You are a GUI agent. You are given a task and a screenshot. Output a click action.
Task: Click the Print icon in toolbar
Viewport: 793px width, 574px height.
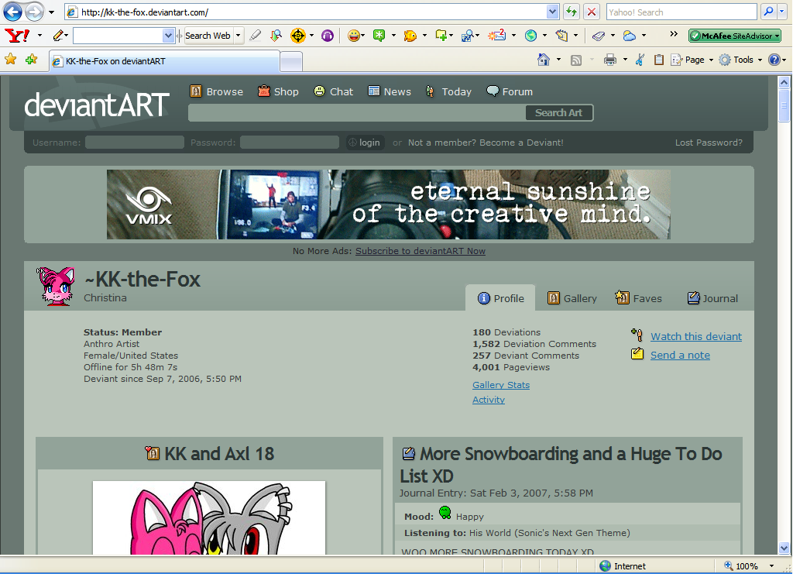point(609,60)
